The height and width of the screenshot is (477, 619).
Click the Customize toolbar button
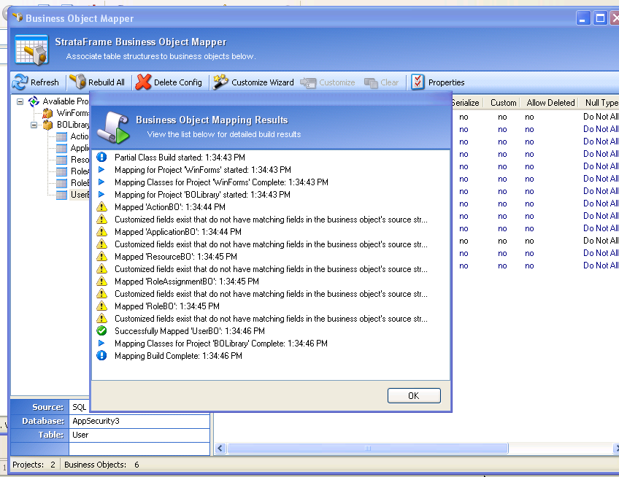[x=328, y=82]
